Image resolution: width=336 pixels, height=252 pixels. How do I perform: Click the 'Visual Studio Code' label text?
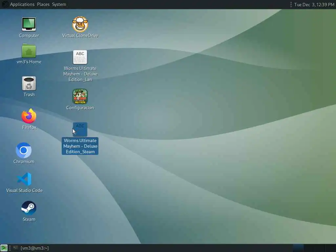tap(24, 190)
